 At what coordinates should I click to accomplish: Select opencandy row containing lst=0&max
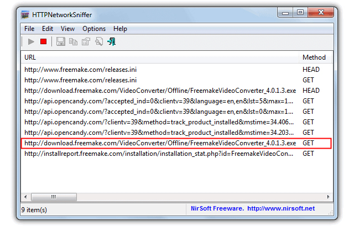pyautogui.click(x=177, y=112)
